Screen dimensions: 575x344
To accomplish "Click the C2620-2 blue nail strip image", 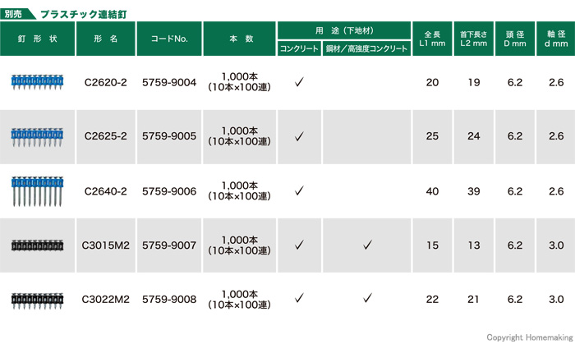I will pyautogui.click(x=37, y=81).
